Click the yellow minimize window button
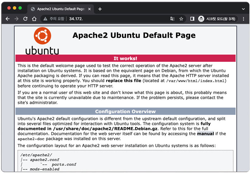This screenshot has width=251, height=173. tap(15, 8)
